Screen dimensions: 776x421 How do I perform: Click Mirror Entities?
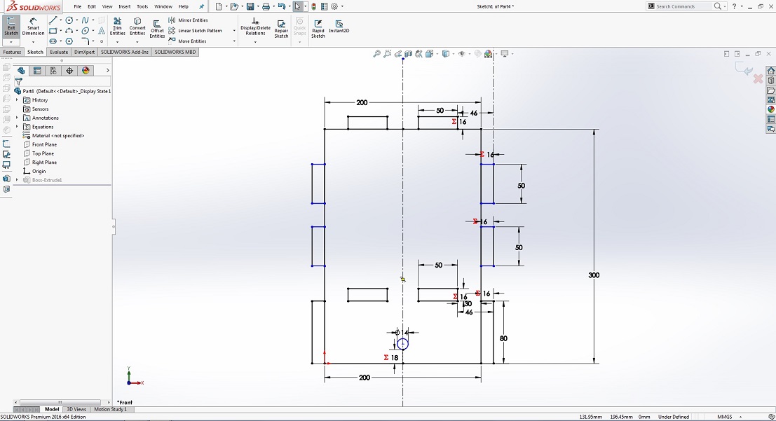coord(188,20)
